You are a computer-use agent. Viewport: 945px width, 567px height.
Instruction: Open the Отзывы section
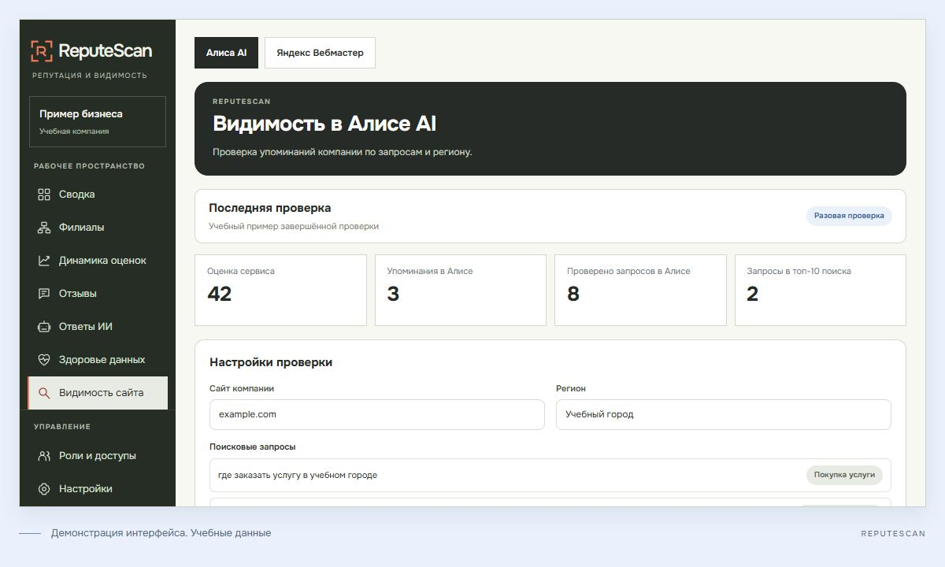click(x=98, y=294)
